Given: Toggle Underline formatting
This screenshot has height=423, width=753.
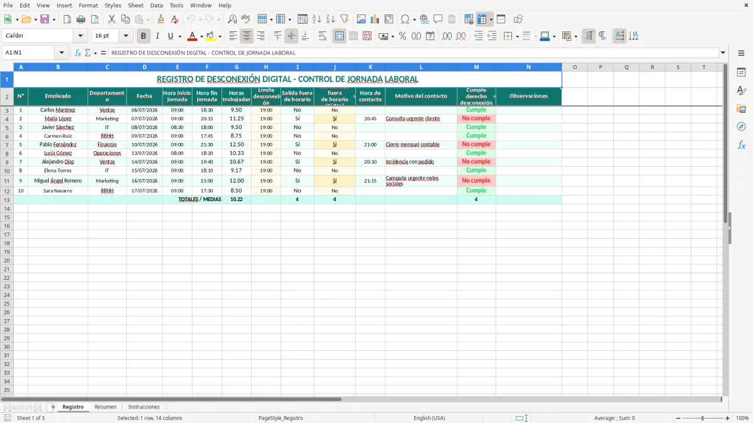Looking at the screenshot, I should tap(171, 36).
